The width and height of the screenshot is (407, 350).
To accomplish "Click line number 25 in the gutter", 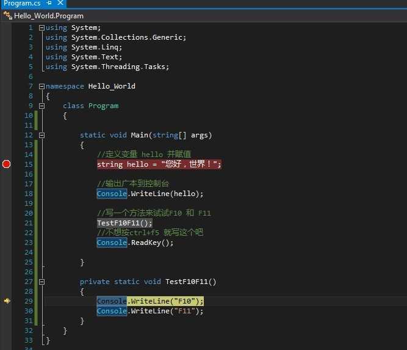I will [x=28, y=262].
